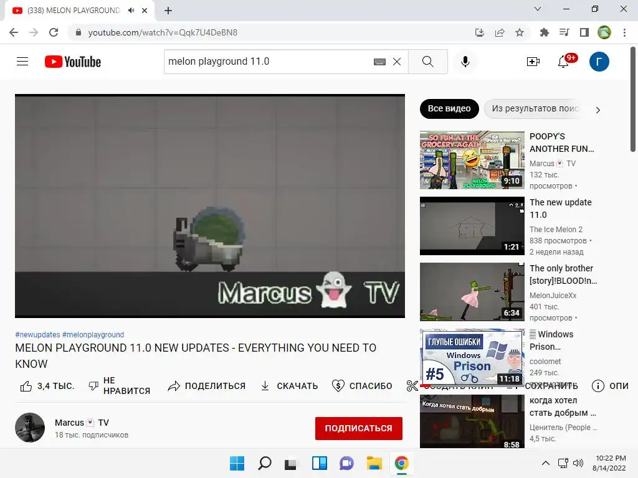Viewport: 638px width, 478px height.
Task: Open The new update 11.0 title link
Action: (561, 209)
